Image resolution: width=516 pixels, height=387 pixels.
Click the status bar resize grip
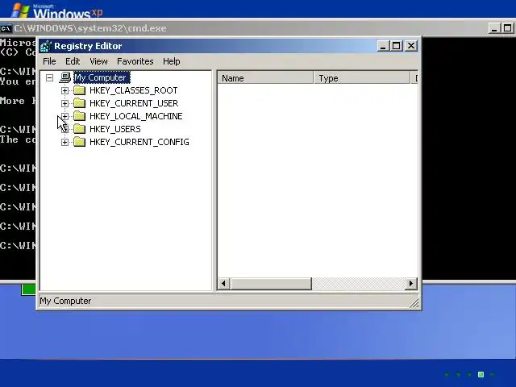coord(414,303)
